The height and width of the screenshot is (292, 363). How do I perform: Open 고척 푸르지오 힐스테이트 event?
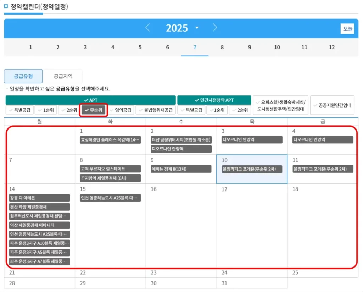[111, 169]
